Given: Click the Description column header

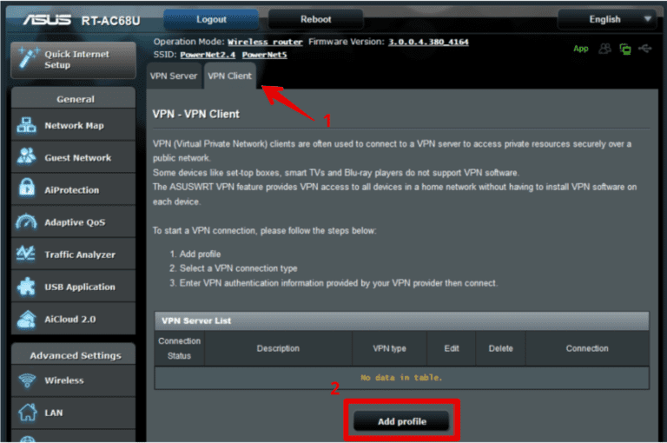Looking at the screenshot, I should click(278, 348).
